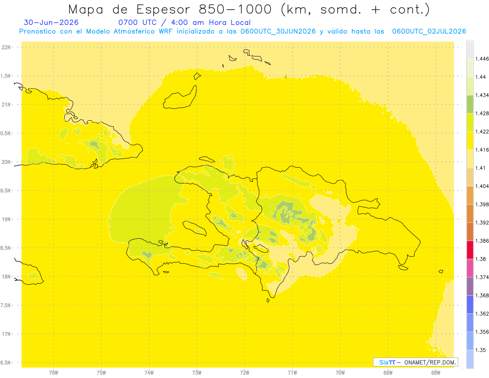Click the "1.41" colorbar value
This screenshot has height=378, width=489.
click(x=480, y=168)
